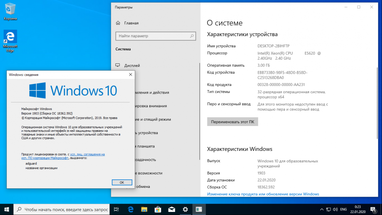Open Task View in the taskbar
382x215 pixels.
117,209
